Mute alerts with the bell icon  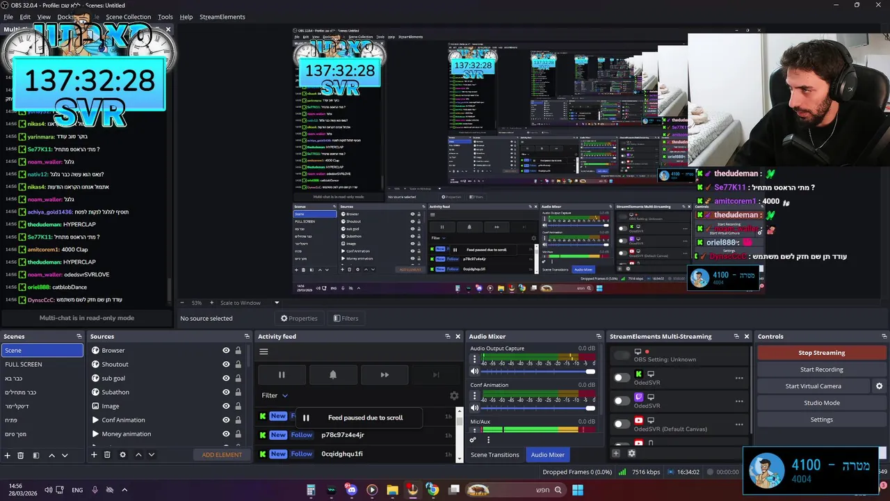click(333, 375)
